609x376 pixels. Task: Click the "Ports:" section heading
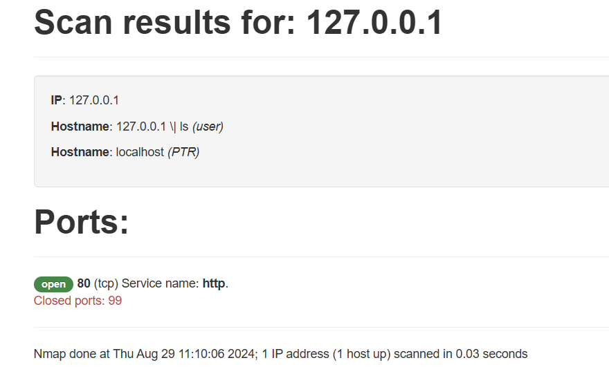coord(82,222)
